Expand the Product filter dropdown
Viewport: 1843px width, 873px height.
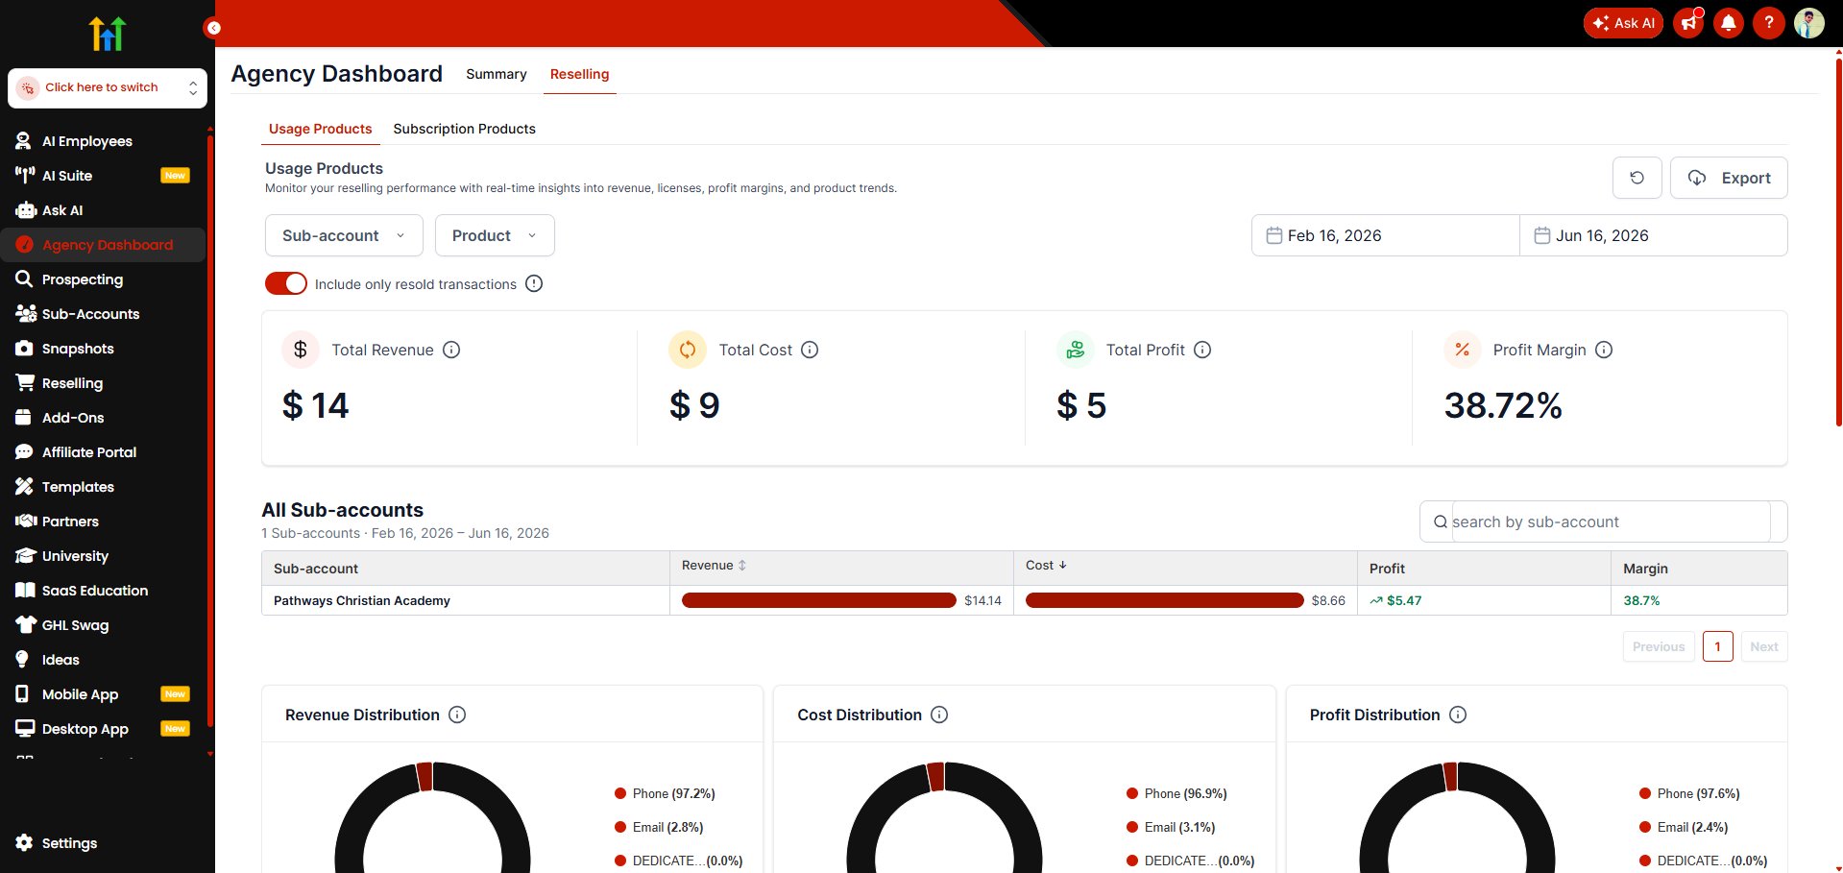pyautogui.click(x=495, y=235)
